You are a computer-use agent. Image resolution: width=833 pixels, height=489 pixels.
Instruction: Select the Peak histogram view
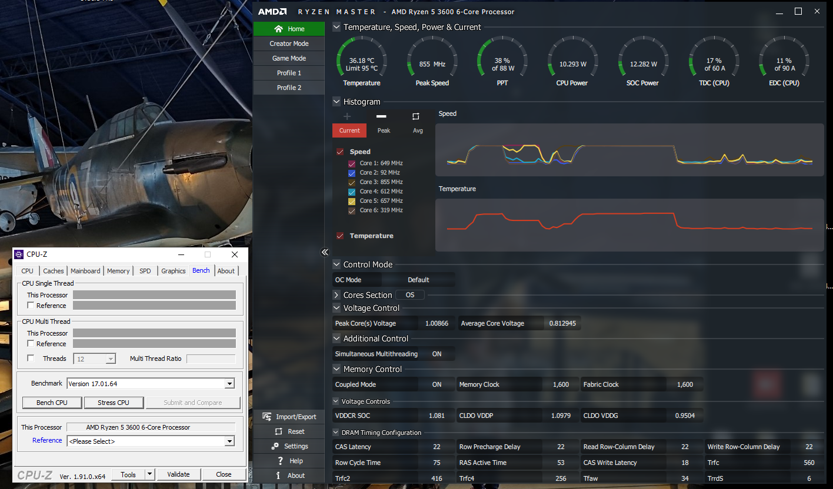384,130
